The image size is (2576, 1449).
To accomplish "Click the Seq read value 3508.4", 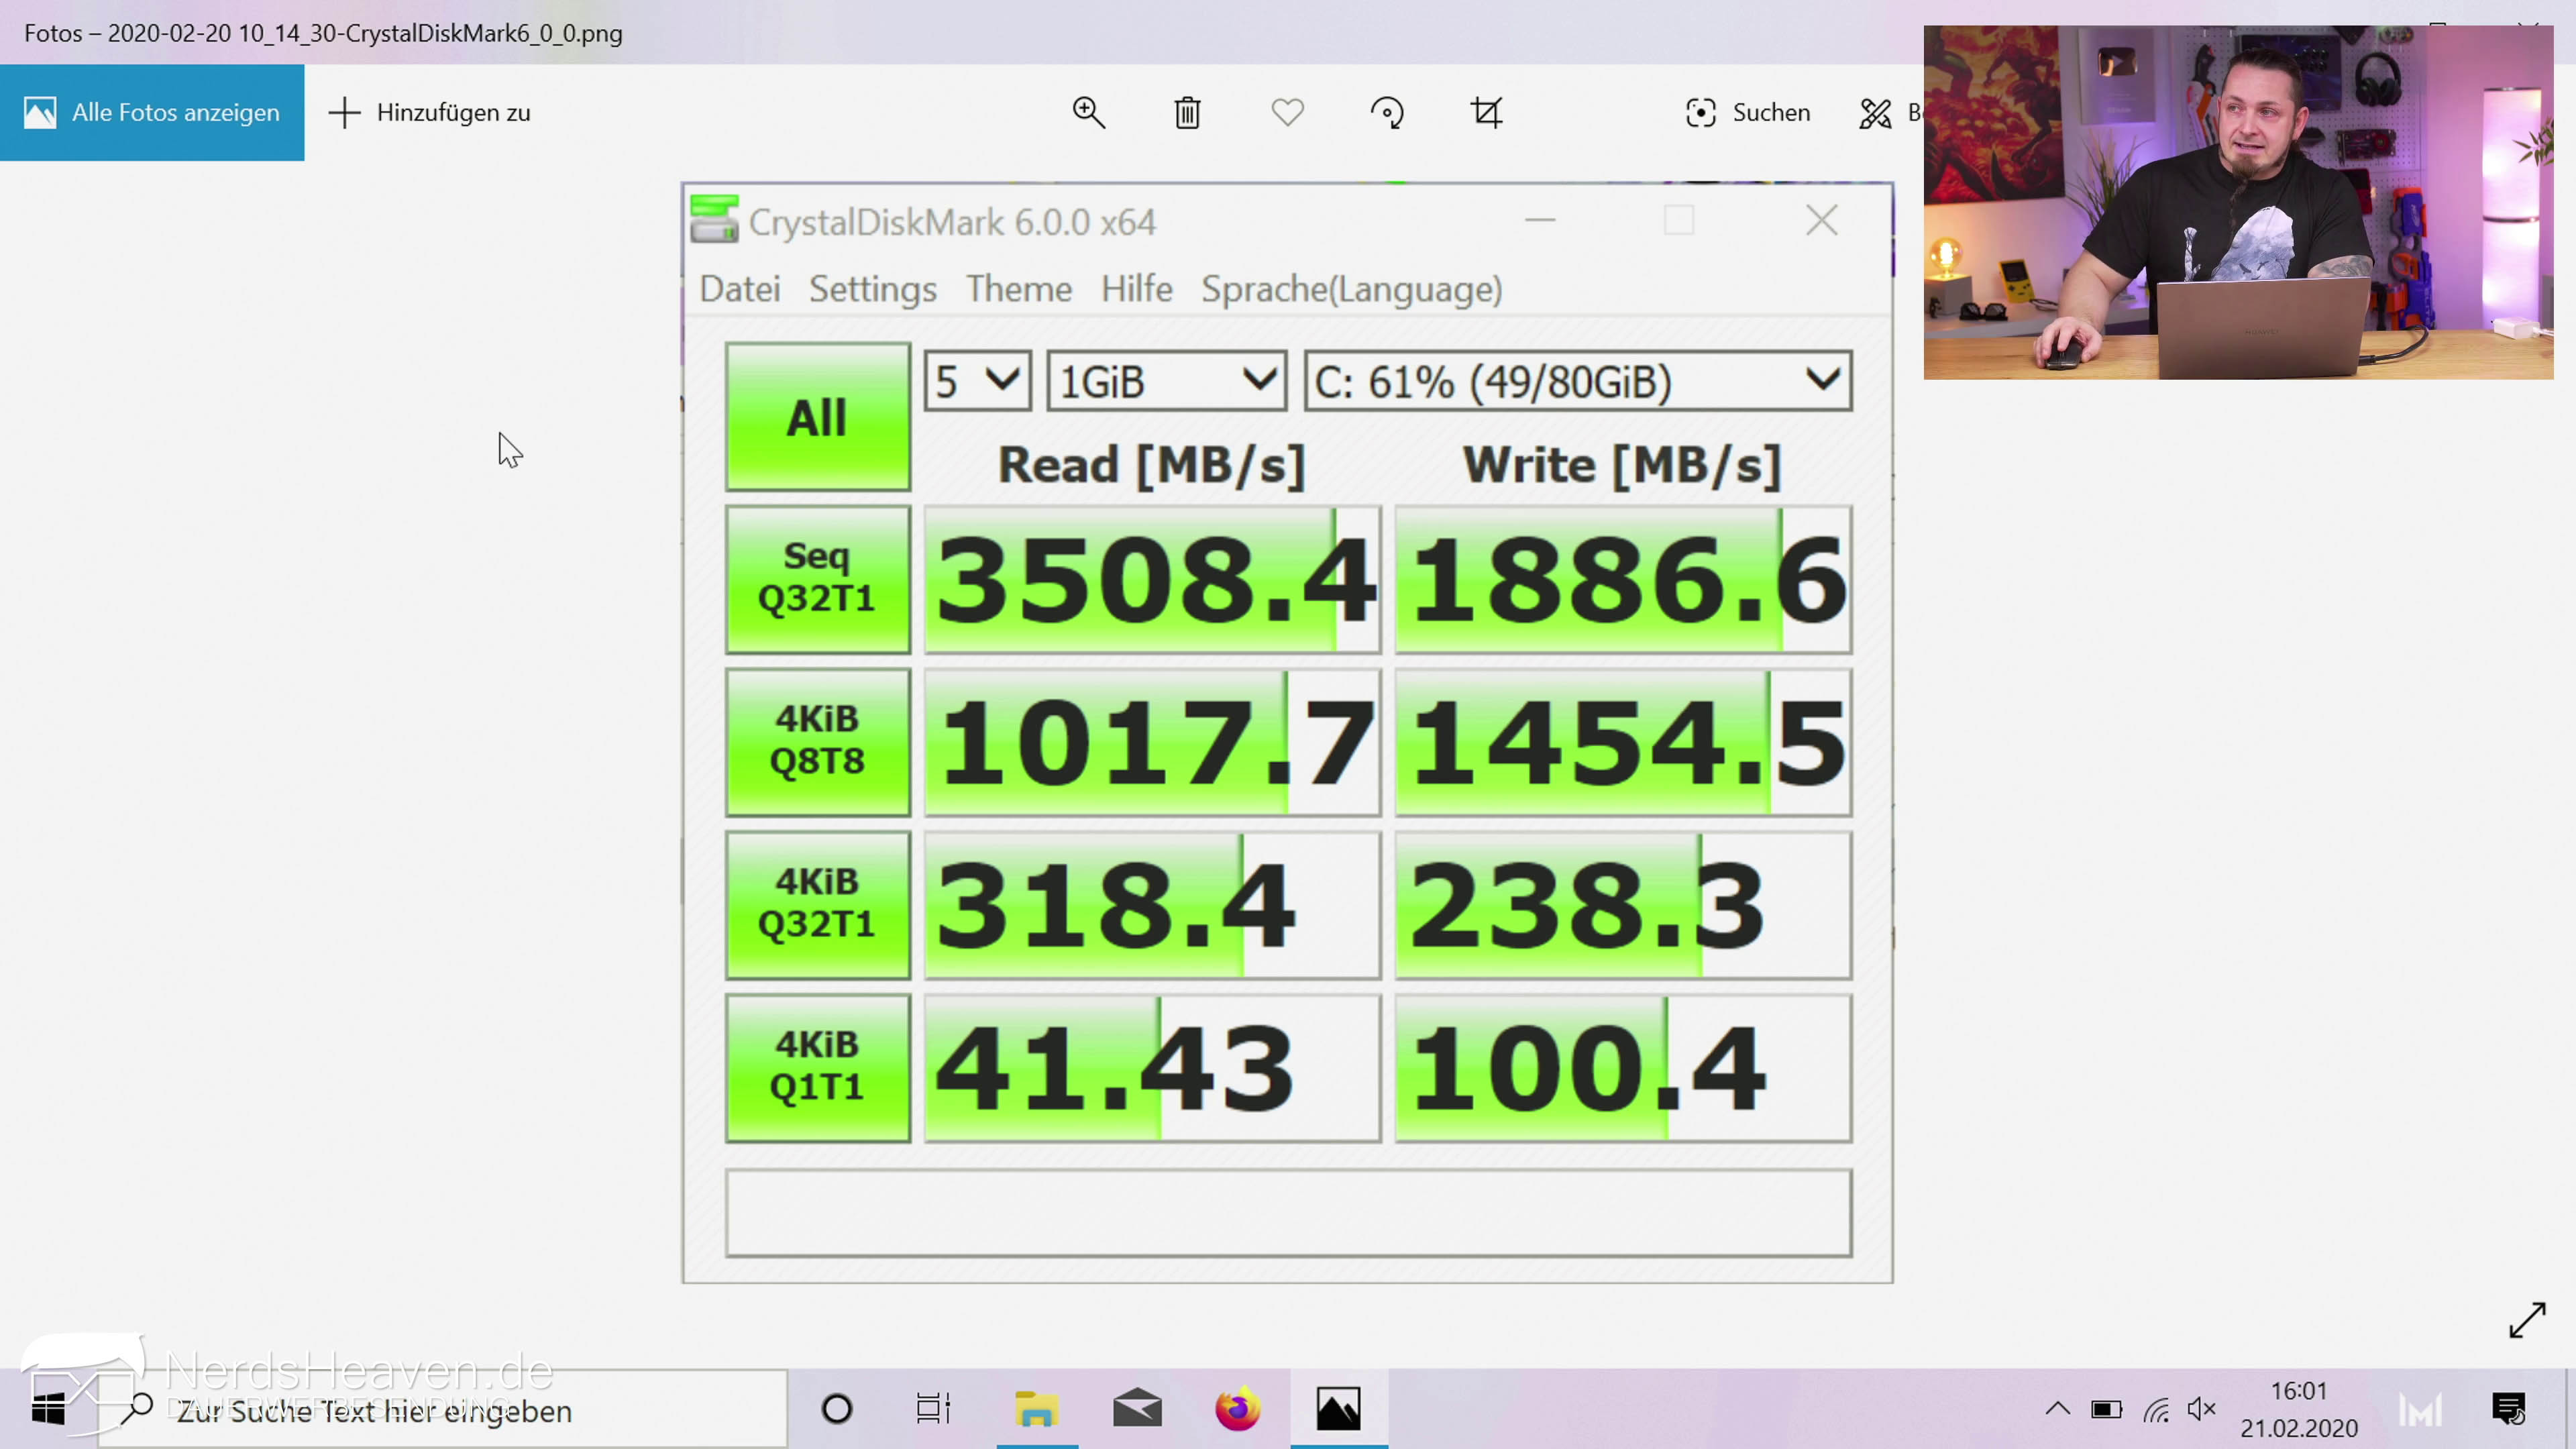I will click(x=1152, y=579).
